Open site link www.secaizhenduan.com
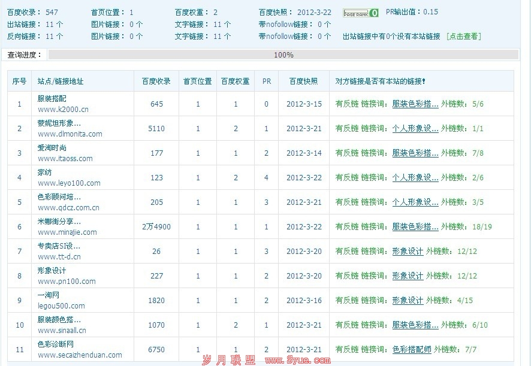 pyautogui.click(x=80, y=355)
